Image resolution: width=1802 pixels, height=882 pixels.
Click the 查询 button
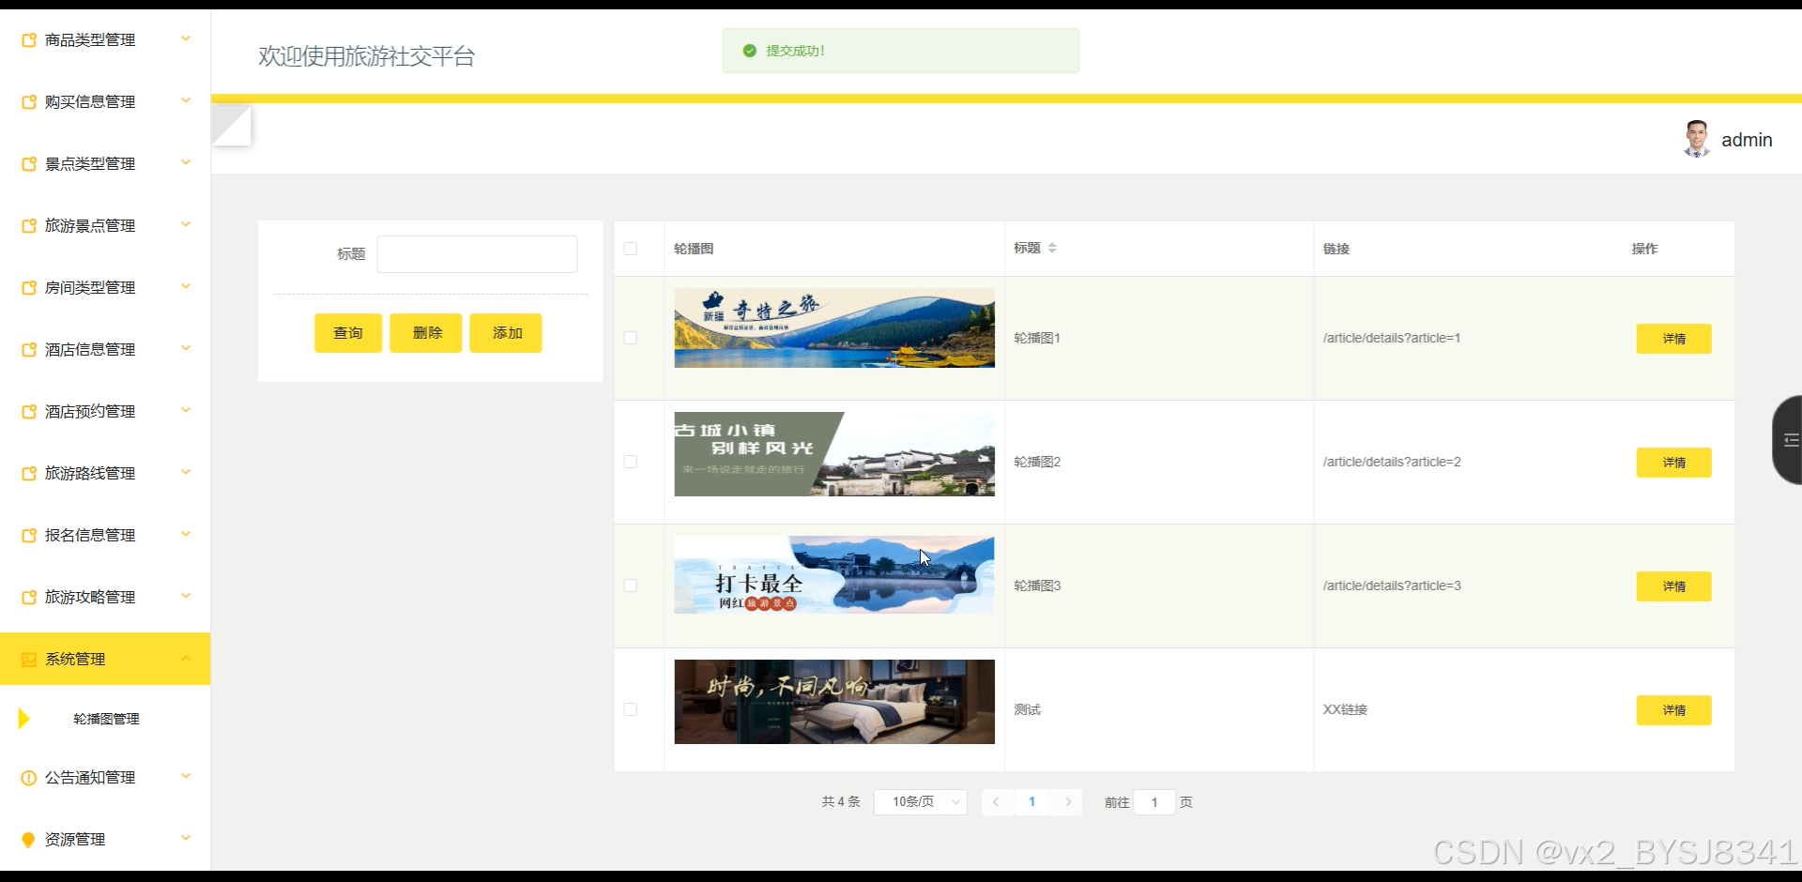click(x=348, y=333)
